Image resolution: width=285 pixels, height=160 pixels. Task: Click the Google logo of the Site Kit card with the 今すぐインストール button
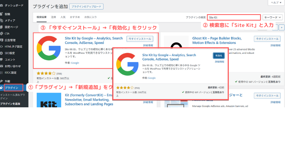point(49,48)
